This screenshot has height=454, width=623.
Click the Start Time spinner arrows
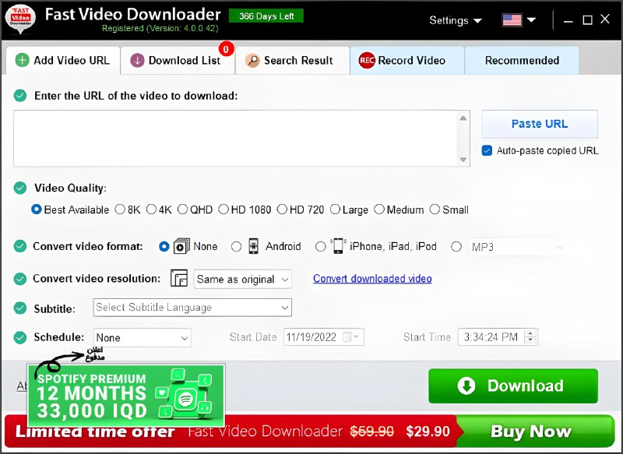[530, 337]
